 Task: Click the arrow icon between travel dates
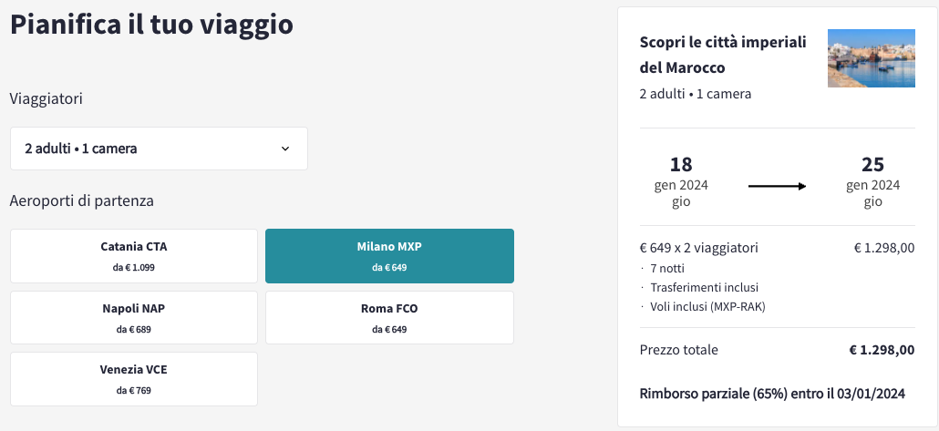778,187
